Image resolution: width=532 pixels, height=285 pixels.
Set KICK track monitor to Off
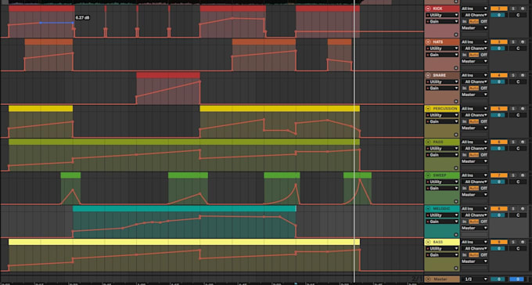pyautogui.click(x=483, y=21)
